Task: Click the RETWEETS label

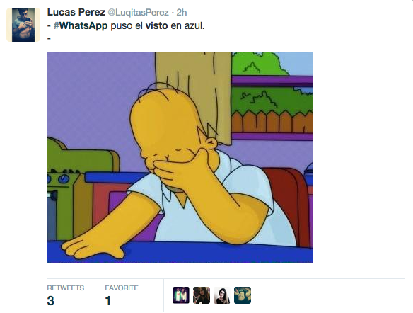Action: (x=66, y=288)
